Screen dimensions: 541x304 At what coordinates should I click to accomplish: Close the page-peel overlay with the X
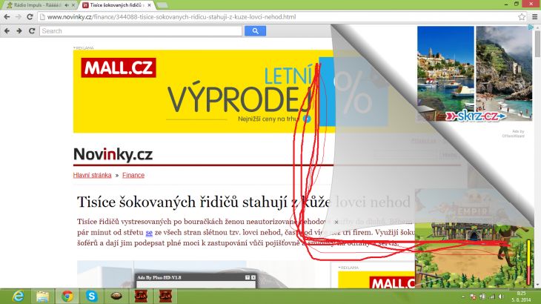click(336, 222)
